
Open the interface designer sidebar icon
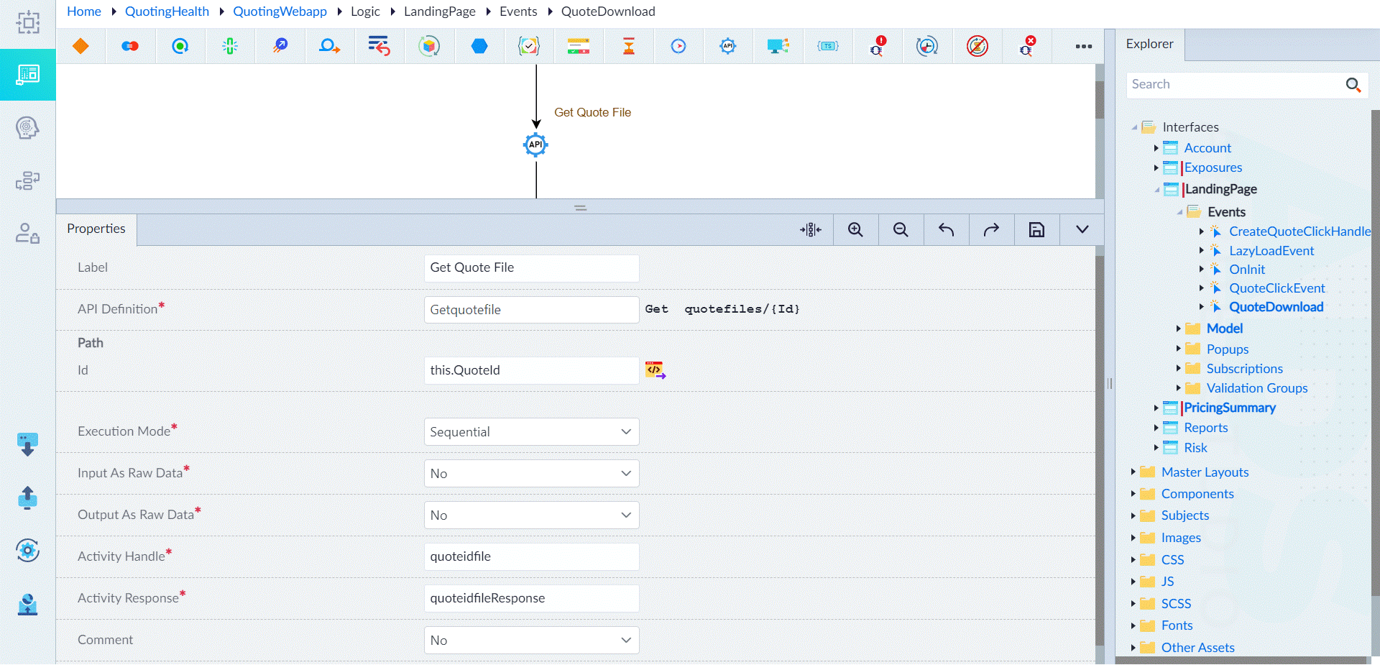click(x=27, y=74)
